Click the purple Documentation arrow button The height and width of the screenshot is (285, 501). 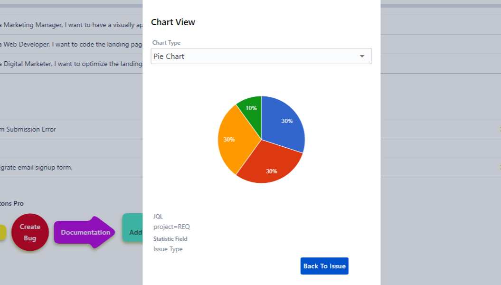(85, 232)
